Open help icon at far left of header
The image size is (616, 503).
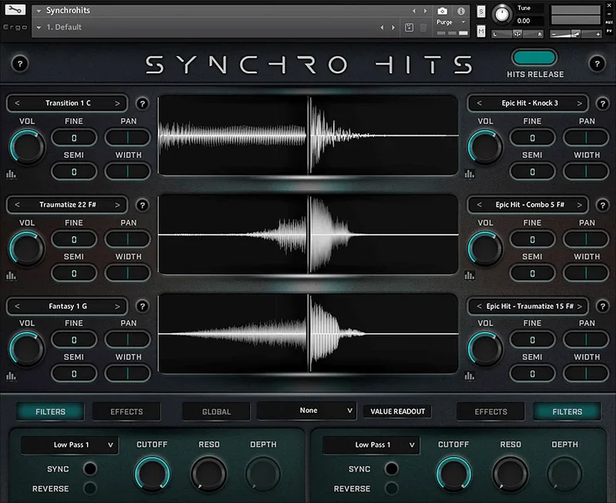point(20,63)
